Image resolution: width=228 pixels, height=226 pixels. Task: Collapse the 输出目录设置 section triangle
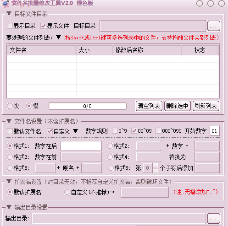tap(9, 207)
